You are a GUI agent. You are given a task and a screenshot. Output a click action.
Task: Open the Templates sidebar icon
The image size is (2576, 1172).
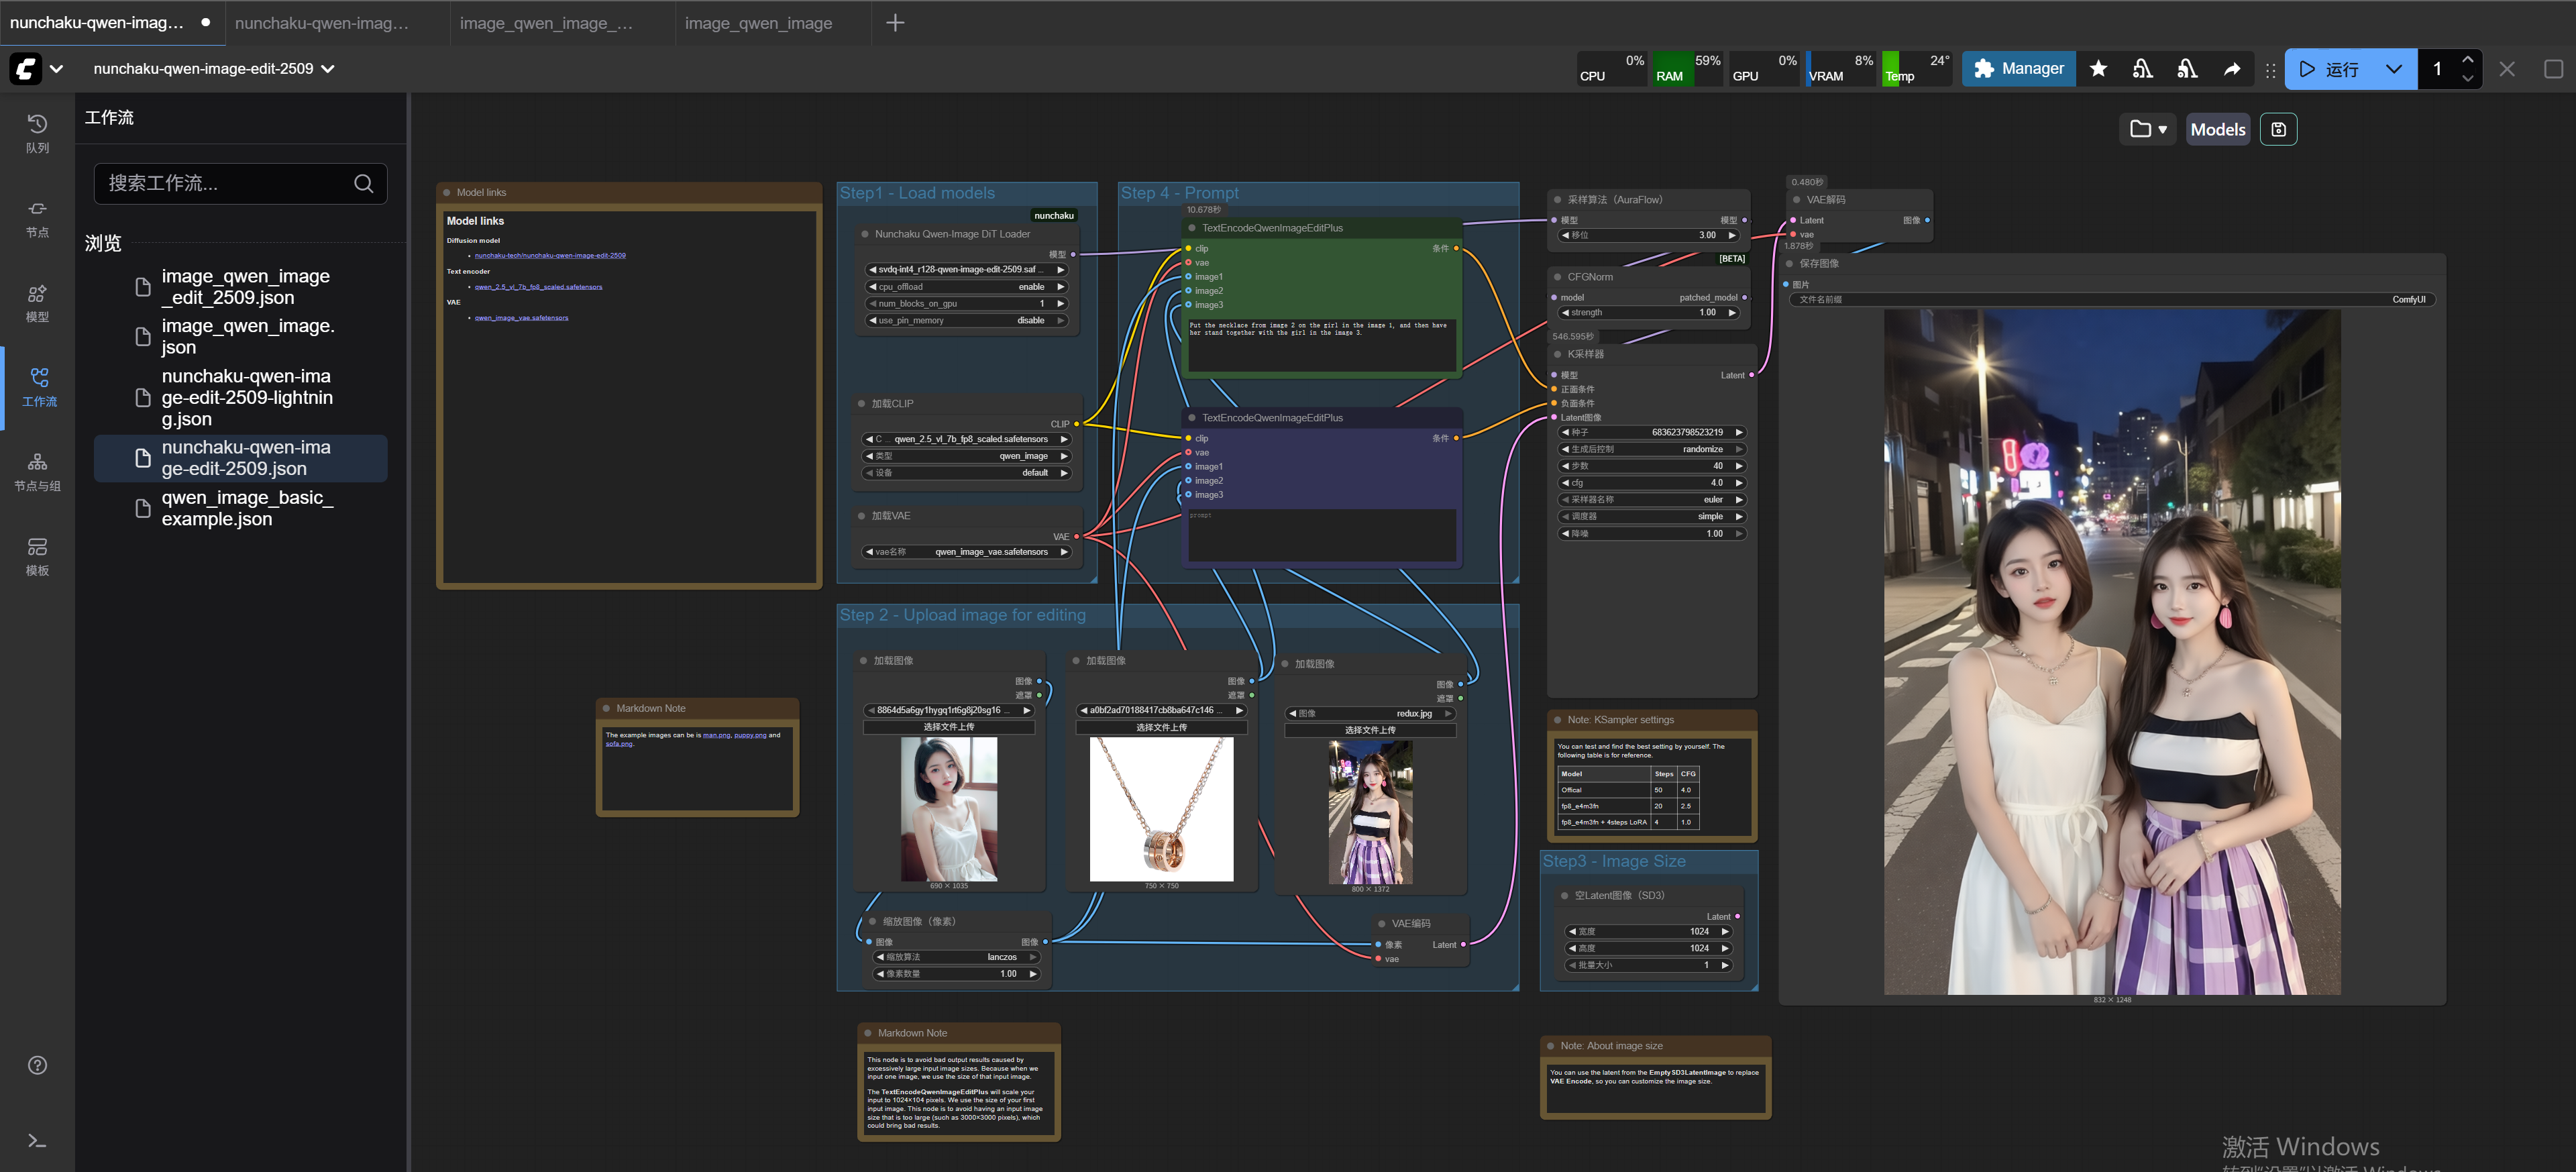[x=37, y=556]
